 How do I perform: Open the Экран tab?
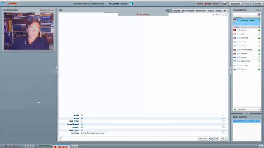[219, 11]
